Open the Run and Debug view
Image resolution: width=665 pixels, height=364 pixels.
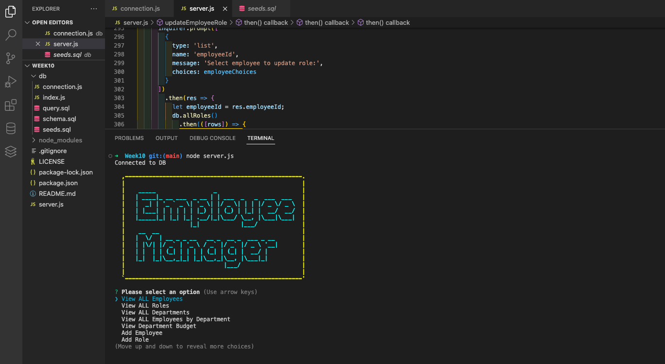(x=11, y=82)
